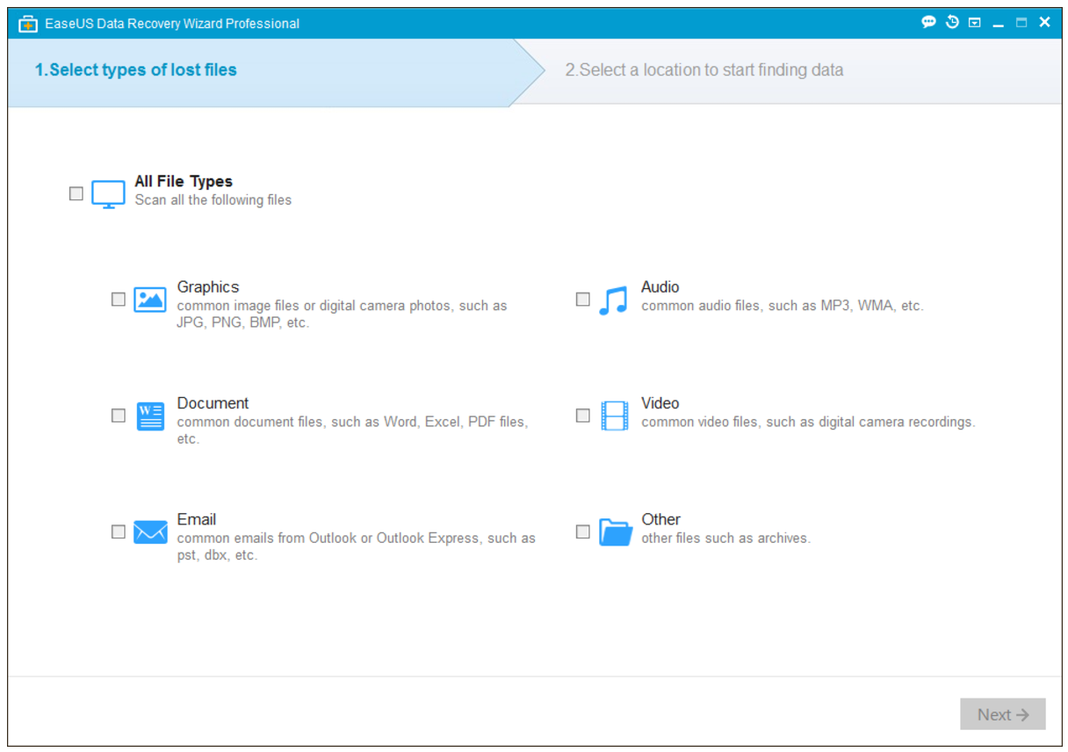
Task: Click 'common emails from Outlook' description
Action: tap(357, 546)
